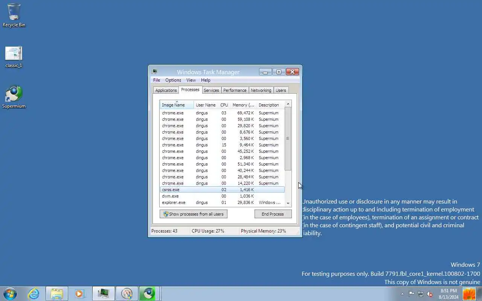Open the Help menu
This screenshot has width=482, height=301.
(x=206, y=80)
